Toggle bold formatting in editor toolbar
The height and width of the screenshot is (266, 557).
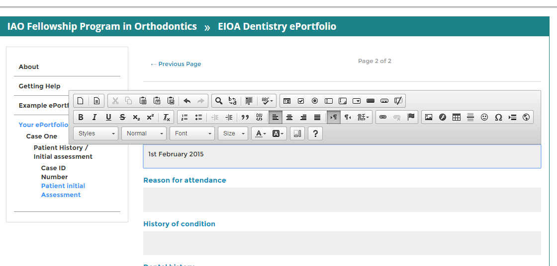(x=81, y=118)
